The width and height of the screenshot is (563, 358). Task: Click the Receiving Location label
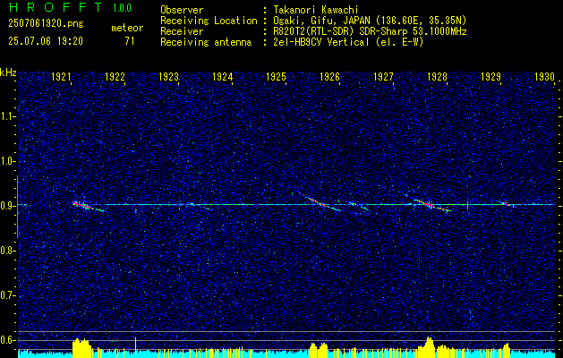209,21
